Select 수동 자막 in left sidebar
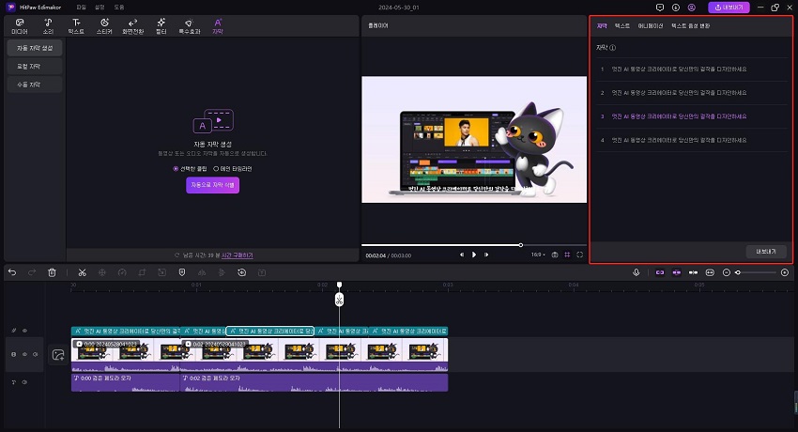 click(35, 85)
